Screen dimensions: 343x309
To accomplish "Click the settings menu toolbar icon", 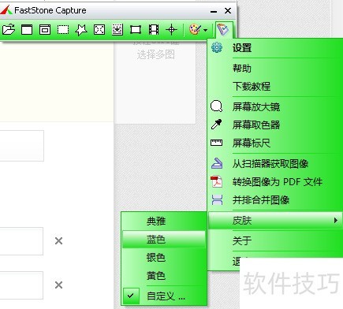I will [x=224, y=30].
